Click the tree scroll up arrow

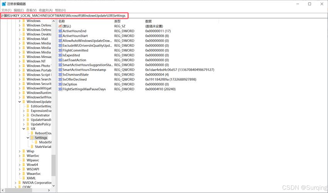click(x=54, y=21)
